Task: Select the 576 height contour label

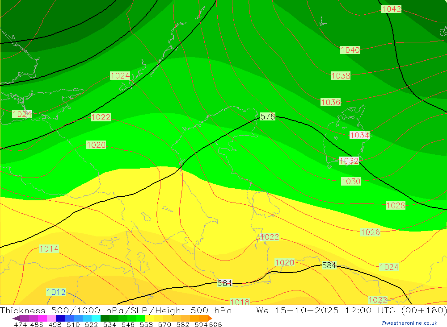Action: coord(268,116)
